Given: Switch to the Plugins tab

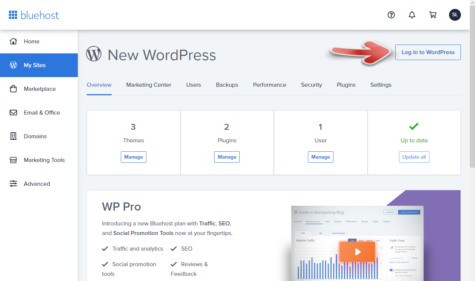Looking at the screenshot, I should click(346, 85).
